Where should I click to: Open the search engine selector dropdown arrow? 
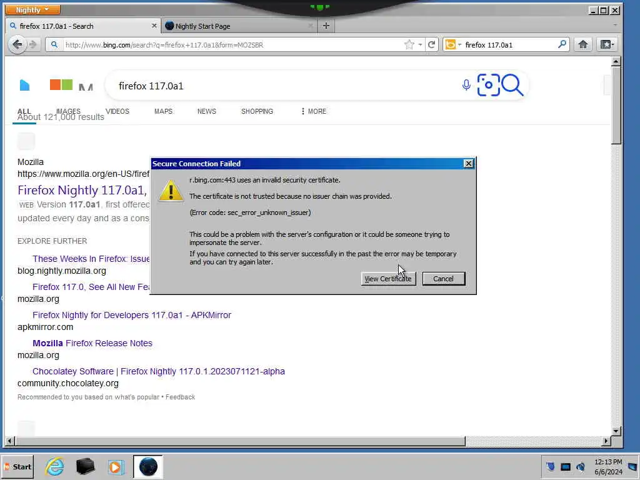point(459,44)
